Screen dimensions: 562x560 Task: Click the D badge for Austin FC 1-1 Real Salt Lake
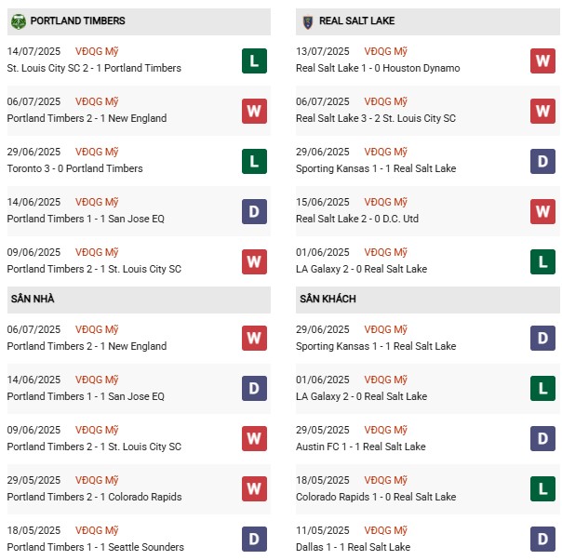click(542, 438)
